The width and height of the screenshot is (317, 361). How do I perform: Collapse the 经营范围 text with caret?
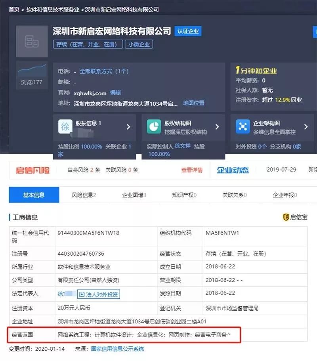click(229, 334)
